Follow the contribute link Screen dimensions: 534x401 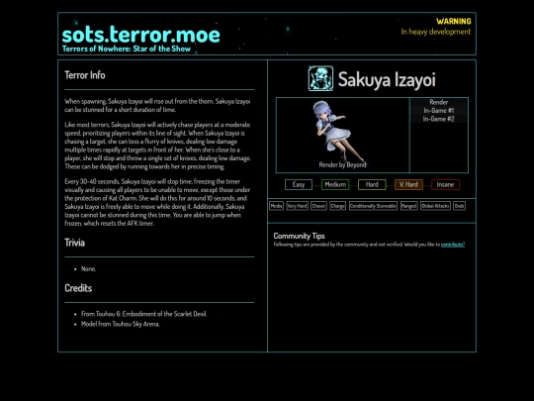coord(453,245)
